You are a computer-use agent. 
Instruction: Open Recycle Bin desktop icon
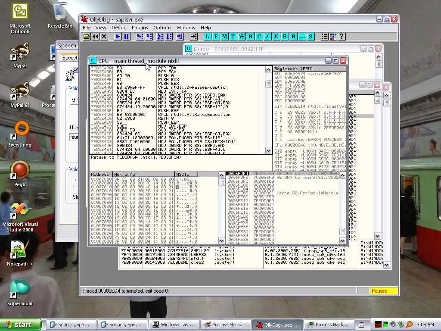click(60, 16)
